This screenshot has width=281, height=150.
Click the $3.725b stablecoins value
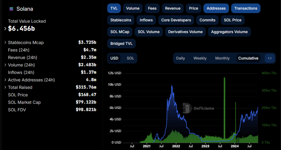tap(87, 43)
